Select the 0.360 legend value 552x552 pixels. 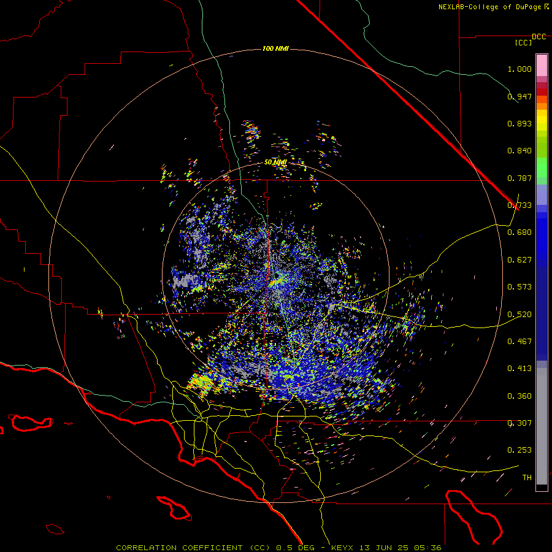[519, 396]
